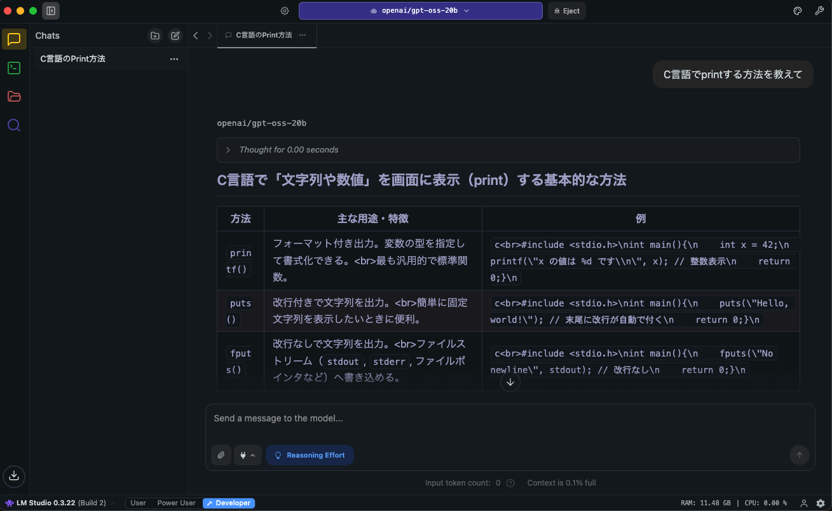Open the C言語のPrint方法 chat options menu

tap(174, 59)
